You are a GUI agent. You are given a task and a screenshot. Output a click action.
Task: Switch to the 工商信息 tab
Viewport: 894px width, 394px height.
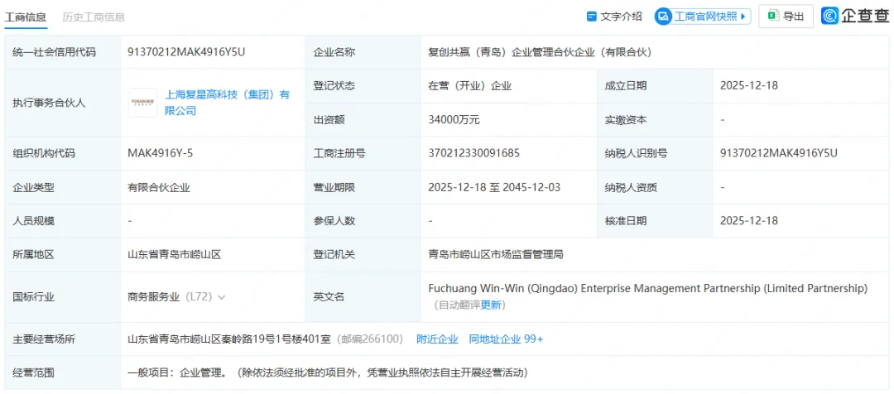coord(26,17)
